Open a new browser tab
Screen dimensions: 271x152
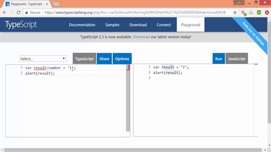[56, 4]
